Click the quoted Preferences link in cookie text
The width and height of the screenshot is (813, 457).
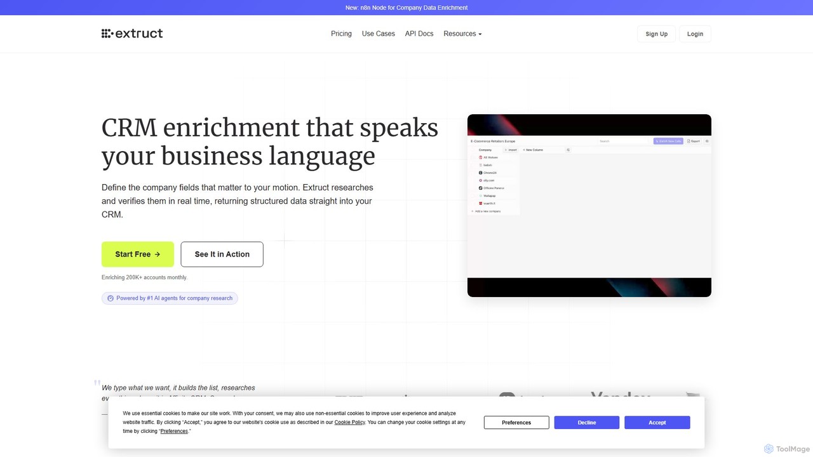click(174, 431)
